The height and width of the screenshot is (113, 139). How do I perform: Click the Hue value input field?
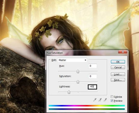pos(93,66)
